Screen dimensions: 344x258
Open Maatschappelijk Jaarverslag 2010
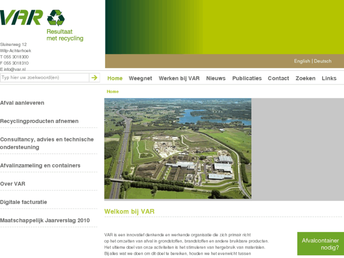(x=45, y=221)
